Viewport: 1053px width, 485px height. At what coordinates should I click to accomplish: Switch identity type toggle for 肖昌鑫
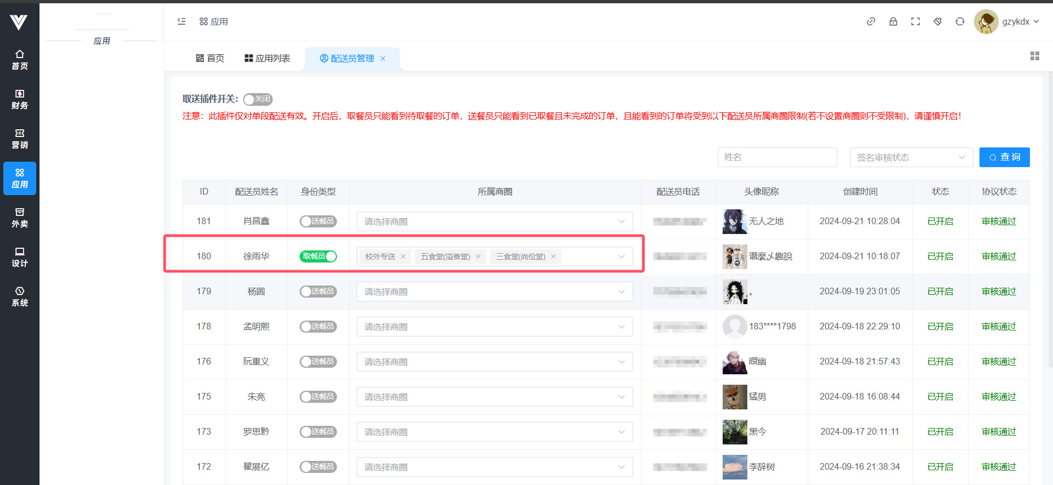(x=318, y=221)
